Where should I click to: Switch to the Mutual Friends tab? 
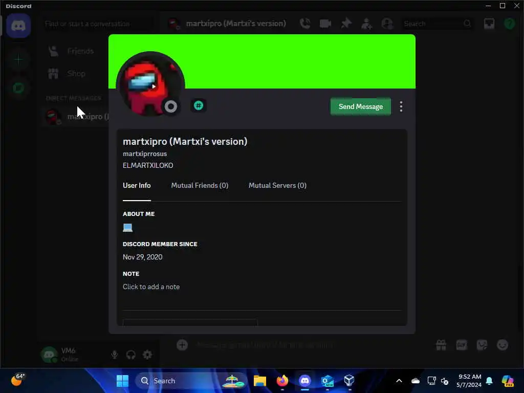tap(200, 185)
